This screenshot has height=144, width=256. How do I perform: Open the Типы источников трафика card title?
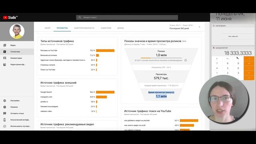(57, 41)
